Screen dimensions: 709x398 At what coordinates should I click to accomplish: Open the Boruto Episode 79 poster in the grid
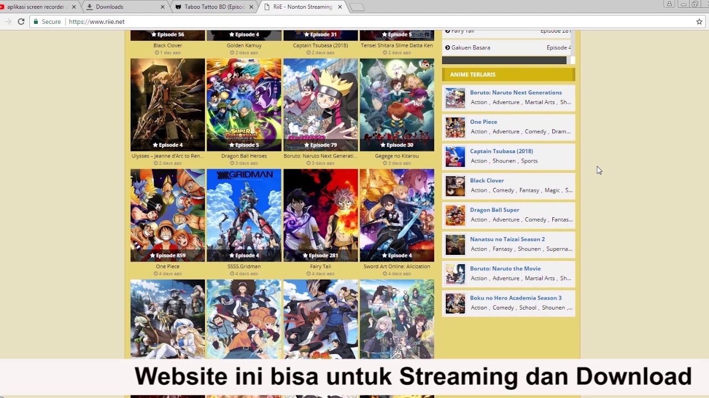click(x=321, y=105)
